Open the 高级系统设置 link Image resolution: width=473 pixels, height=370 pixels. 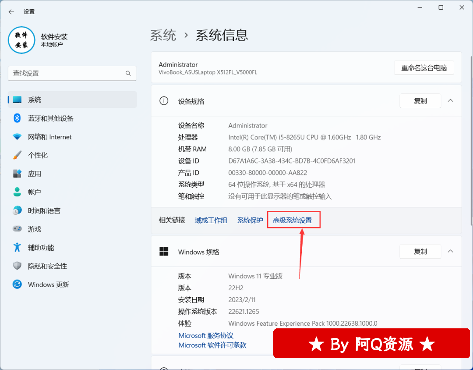tap(292, 220)
